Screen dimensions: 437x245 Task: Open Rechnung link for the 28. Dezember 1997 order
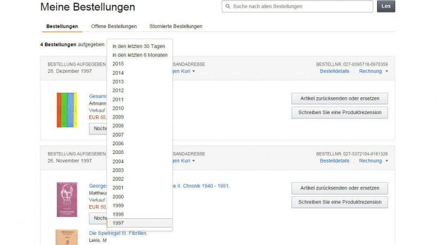coord(370,71)
